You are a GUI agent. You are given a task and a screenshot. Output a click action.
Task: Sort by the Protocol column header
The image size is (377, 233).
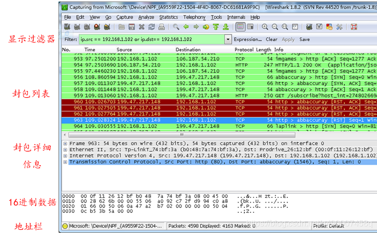coord(244,50)
